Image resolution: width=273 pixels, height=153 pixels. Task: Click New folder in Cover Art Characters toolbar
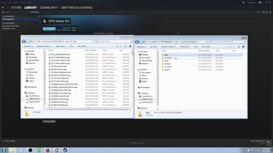coord(206,46)
